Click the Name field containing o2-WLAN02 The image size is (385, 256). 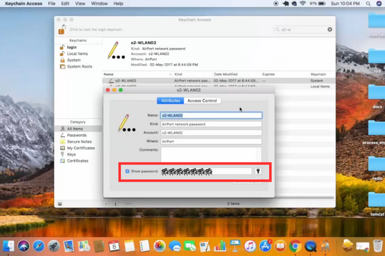coord(211,115)
